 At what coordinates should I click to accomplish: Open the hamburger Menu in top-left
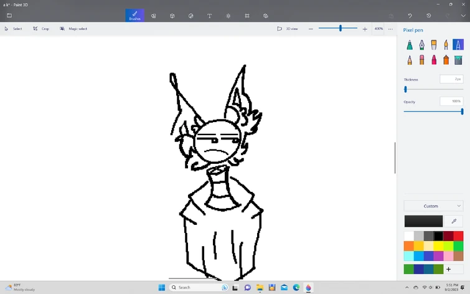9,15
